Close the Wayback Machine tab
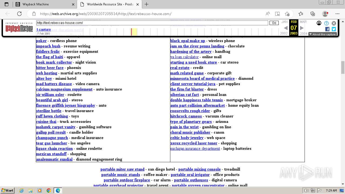 click(x=73, y=4)
